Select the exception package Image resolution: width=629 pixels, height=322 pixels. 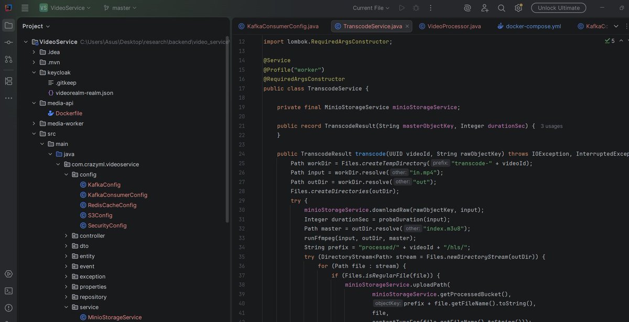click(x=88, y=276)
